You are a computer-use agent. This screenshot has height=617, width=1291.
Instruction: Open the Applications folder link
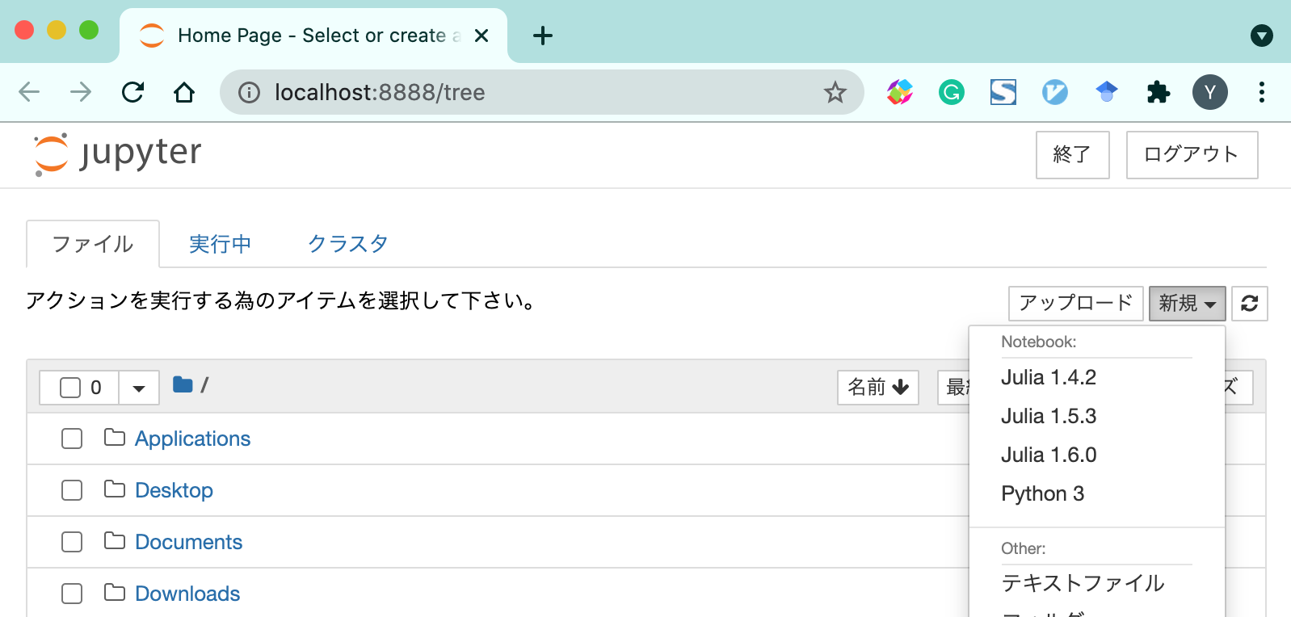pyautogui.click(x=192, y=439)
